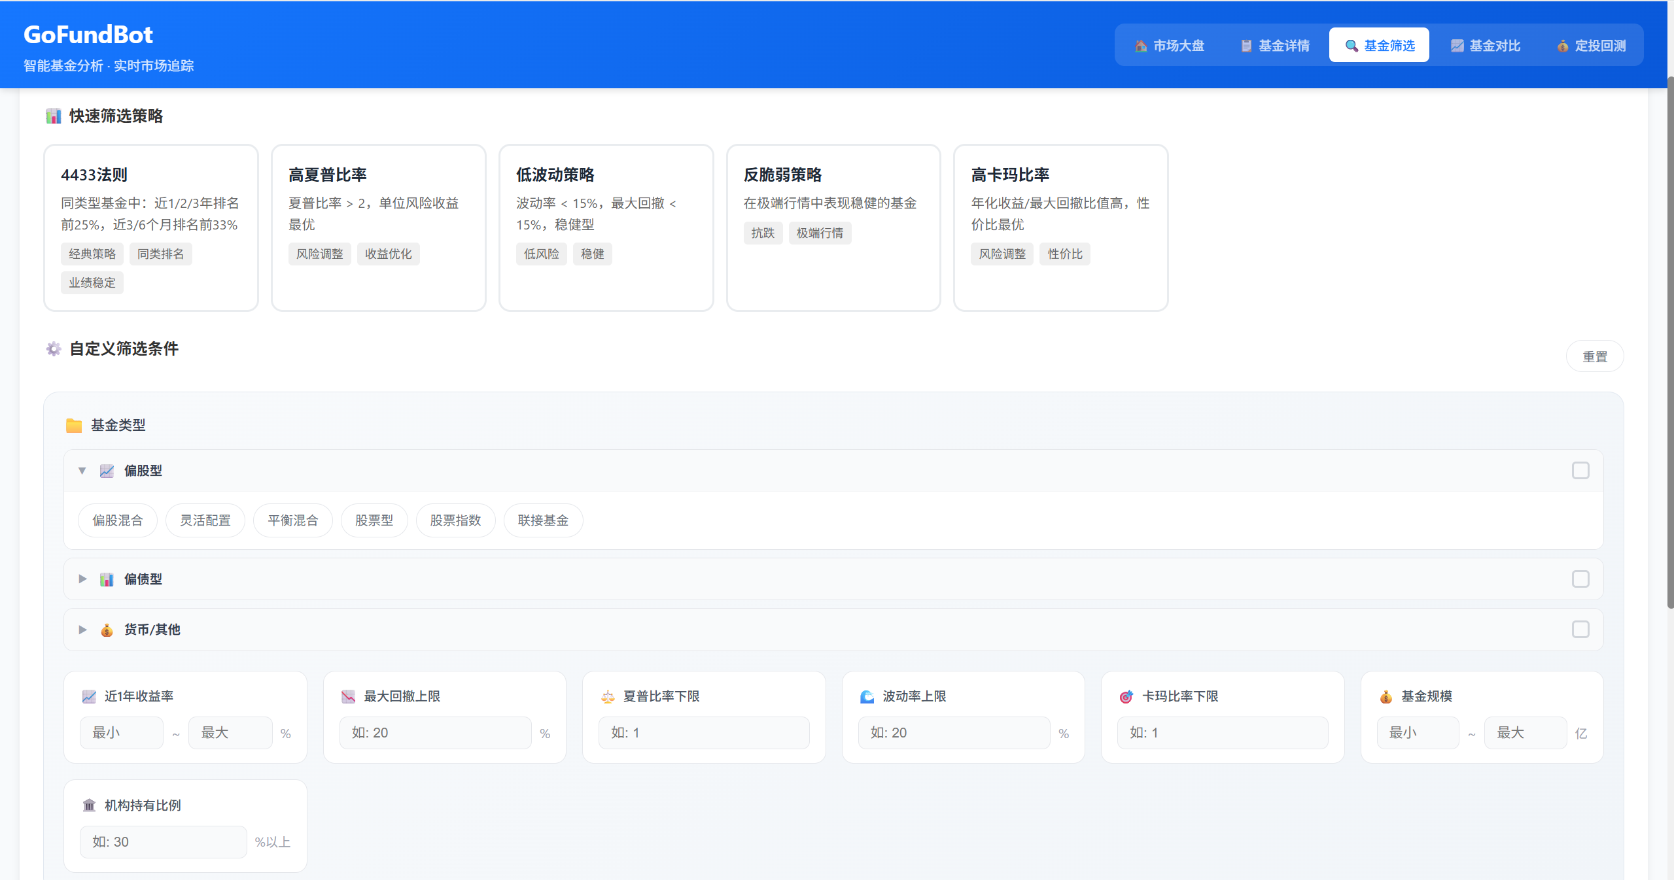Focus the 基金规模 最大 input
This screenshot has width=1674, height=880.
coord(1526,733)
